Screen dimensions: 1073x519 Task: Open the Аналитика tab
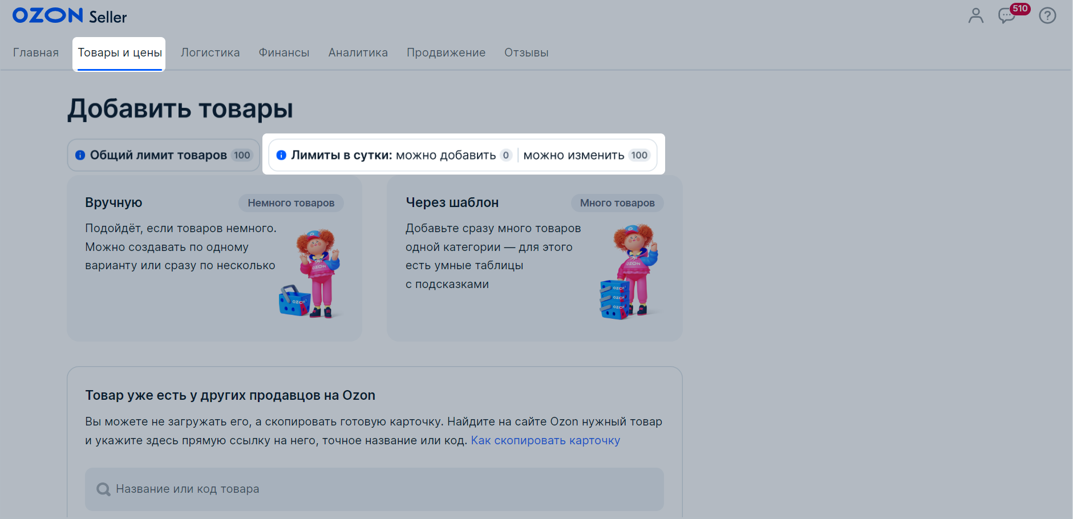click(x=358, y=52)
